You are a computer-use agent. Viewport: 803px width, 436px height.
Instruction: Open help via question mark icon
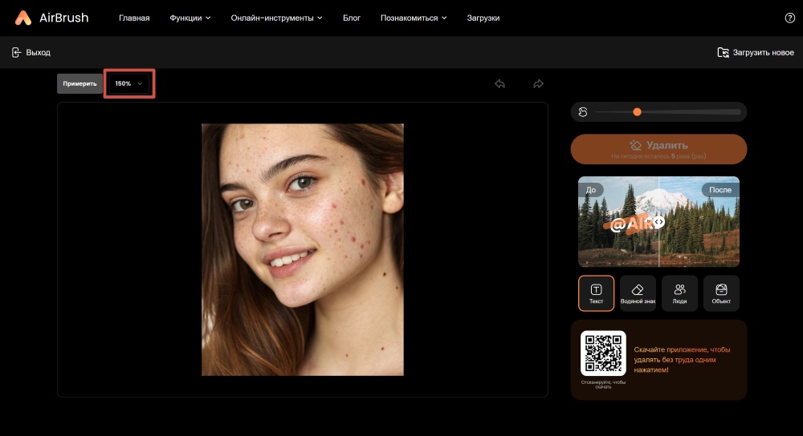click(x=789, y=18)
